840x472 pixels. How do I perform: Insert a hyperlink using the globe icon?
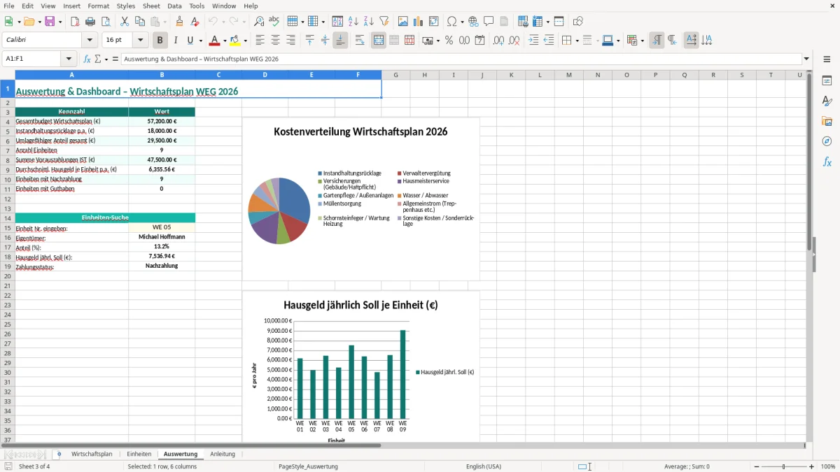[474, 22]
